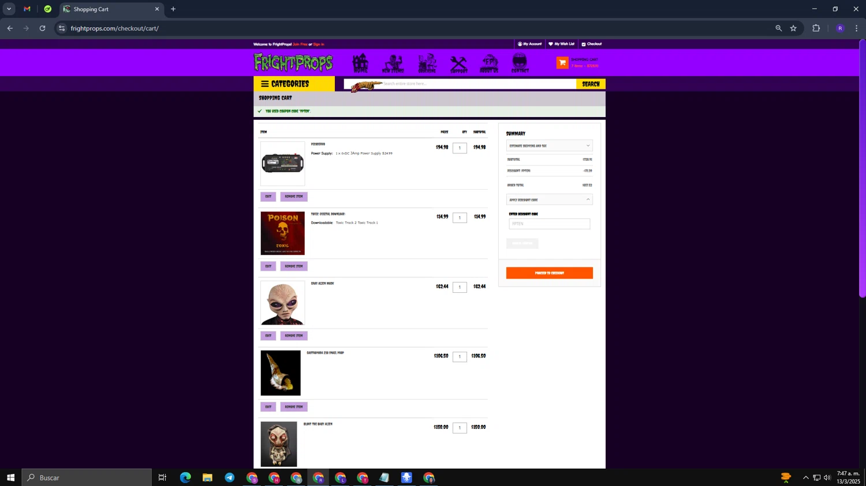Open Task View on taskbar
The height and width of the screenshot is (486, 866).
click(x=162, y=477)
